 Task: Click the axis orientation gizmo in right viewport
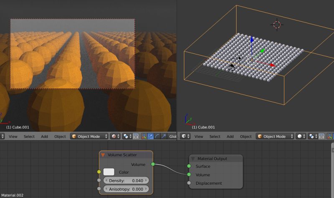click(x=189, y=120)
